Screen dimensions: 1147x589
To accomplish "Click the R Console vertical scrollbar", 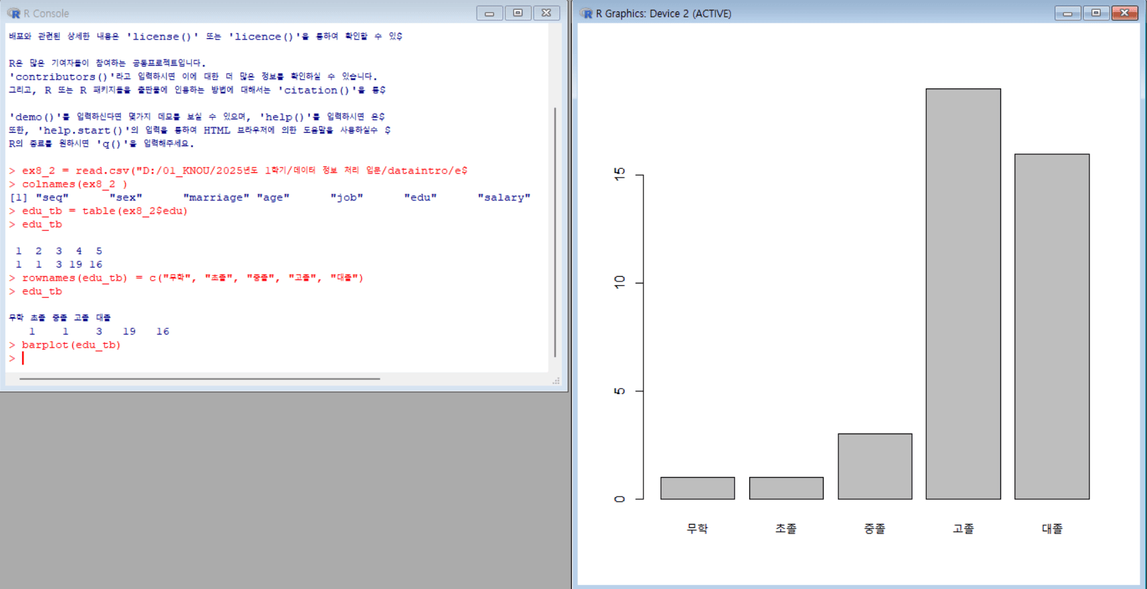I will pyautogui.click(x=555, y=231).
